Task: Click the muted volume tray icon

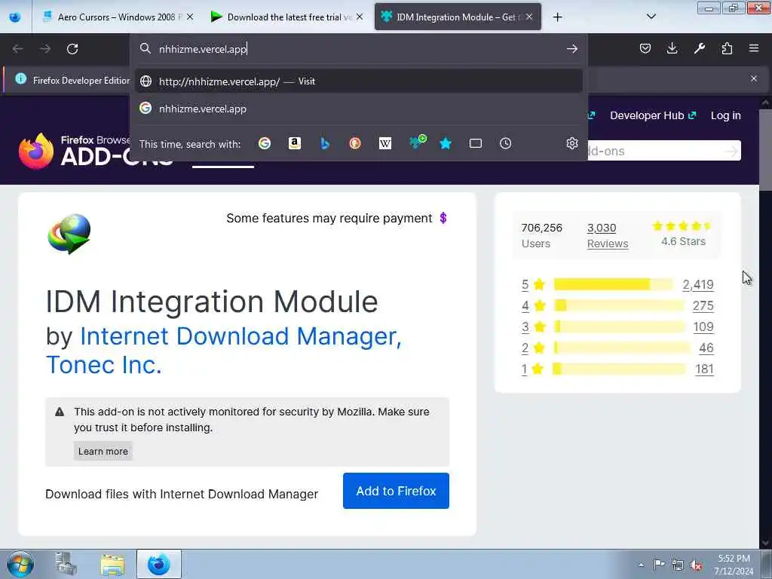Action: 696,565
